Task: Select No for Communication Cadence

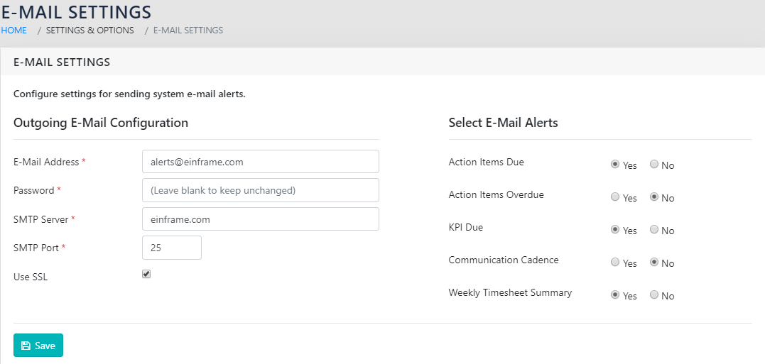Action: [x=654, y=263]
